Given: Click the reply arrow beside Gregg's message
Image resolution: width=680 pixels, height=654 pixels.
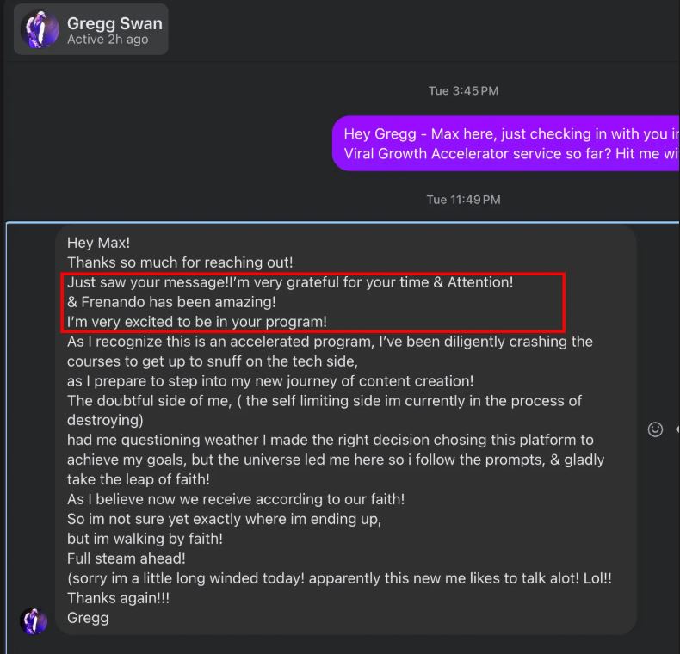Looking at the screenshot, I should tap(677, 429).
